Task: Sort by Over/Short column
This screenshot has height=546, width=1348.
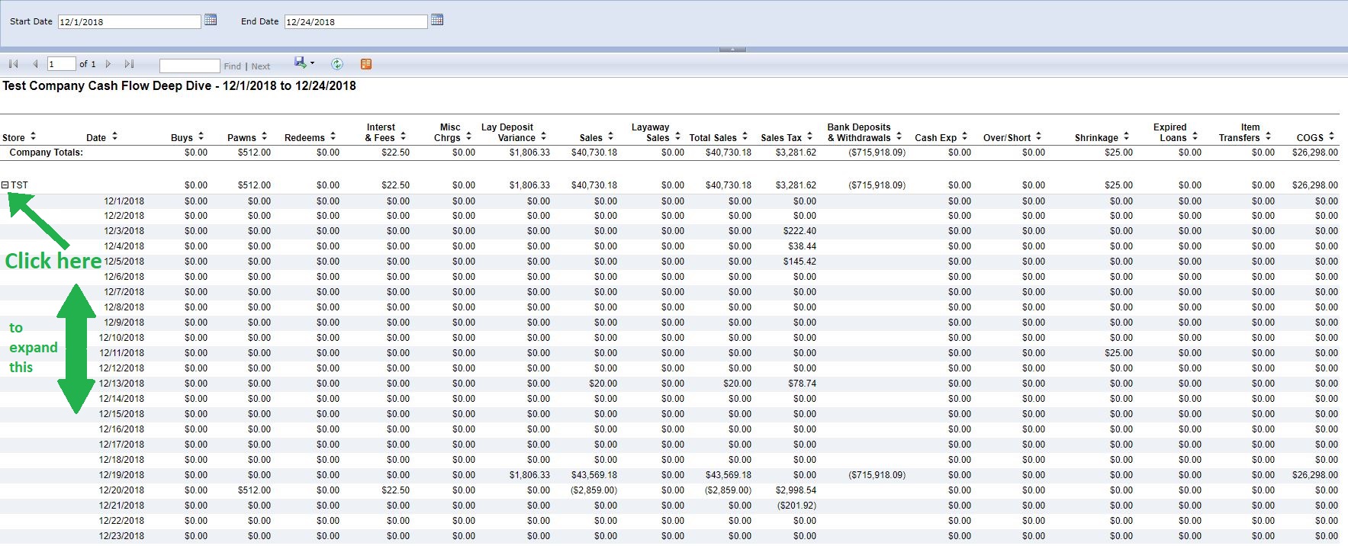Action: [1038, 136]
